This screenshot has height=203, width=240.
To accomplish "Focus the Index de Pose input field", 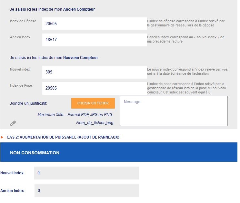I will click(95, 88).
